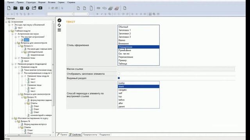
Task: Click the second insert page icon
Action: 84,8
